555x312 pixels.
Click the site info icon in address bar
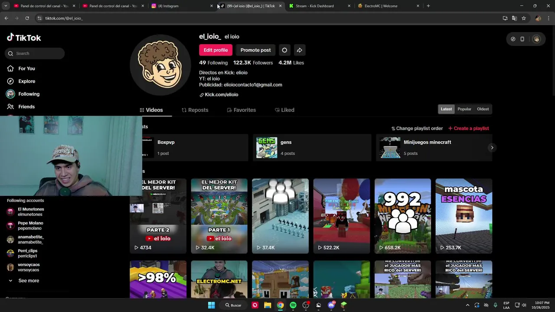[39, 18]
